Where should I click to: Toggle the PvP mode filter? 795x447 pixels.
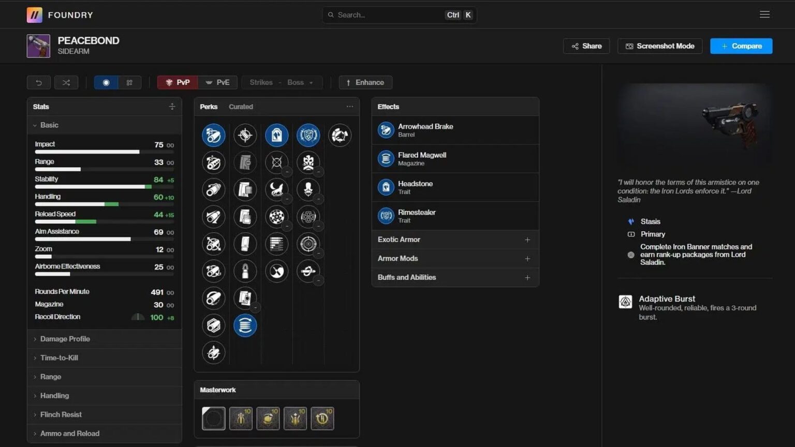(x=177, y=82)
